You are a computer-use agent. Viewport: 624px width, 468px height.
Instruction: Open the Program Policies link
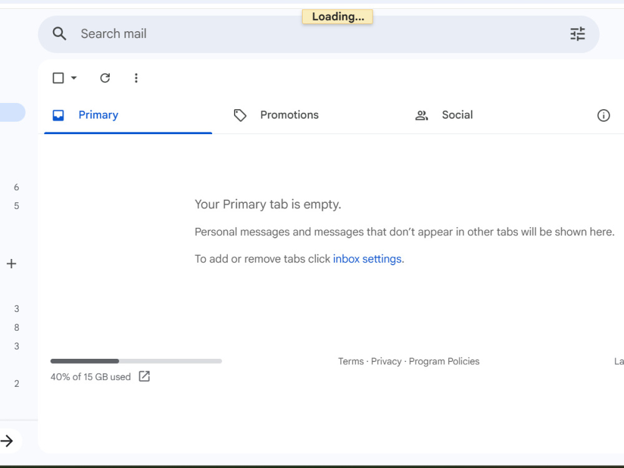point(444,361)
